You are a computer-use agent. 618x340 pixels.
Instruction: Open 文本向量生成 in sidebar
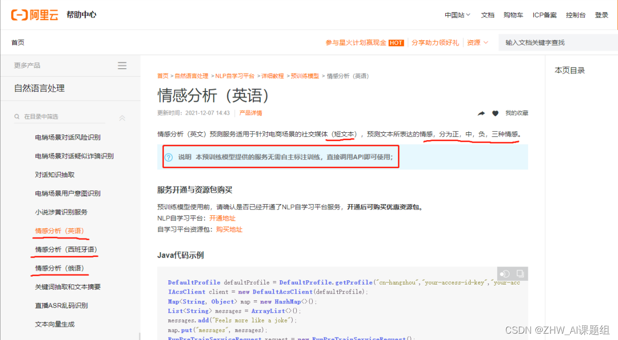coord(55,324)
